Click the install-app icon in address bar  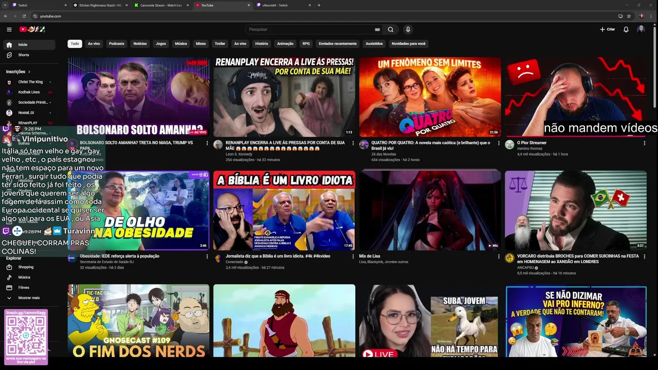click(620, 16)
